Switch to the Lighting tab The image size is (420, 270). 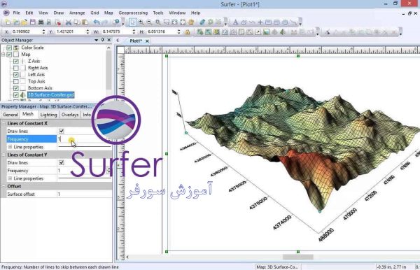[48, 115]
